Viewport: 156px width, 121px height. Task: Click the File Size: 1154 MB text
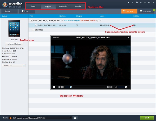pos(9,62)
